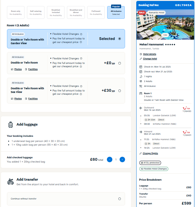Click booking reference GBL7962A
195x207 pixels.
click(183, 5)
